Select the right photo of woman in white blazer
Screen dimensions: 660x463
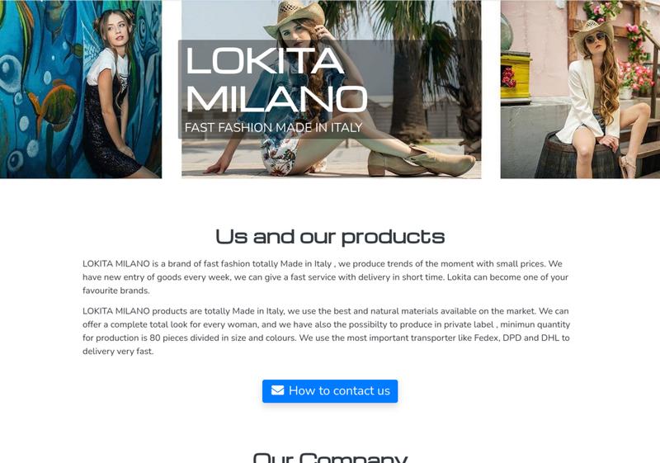point(580,89)
